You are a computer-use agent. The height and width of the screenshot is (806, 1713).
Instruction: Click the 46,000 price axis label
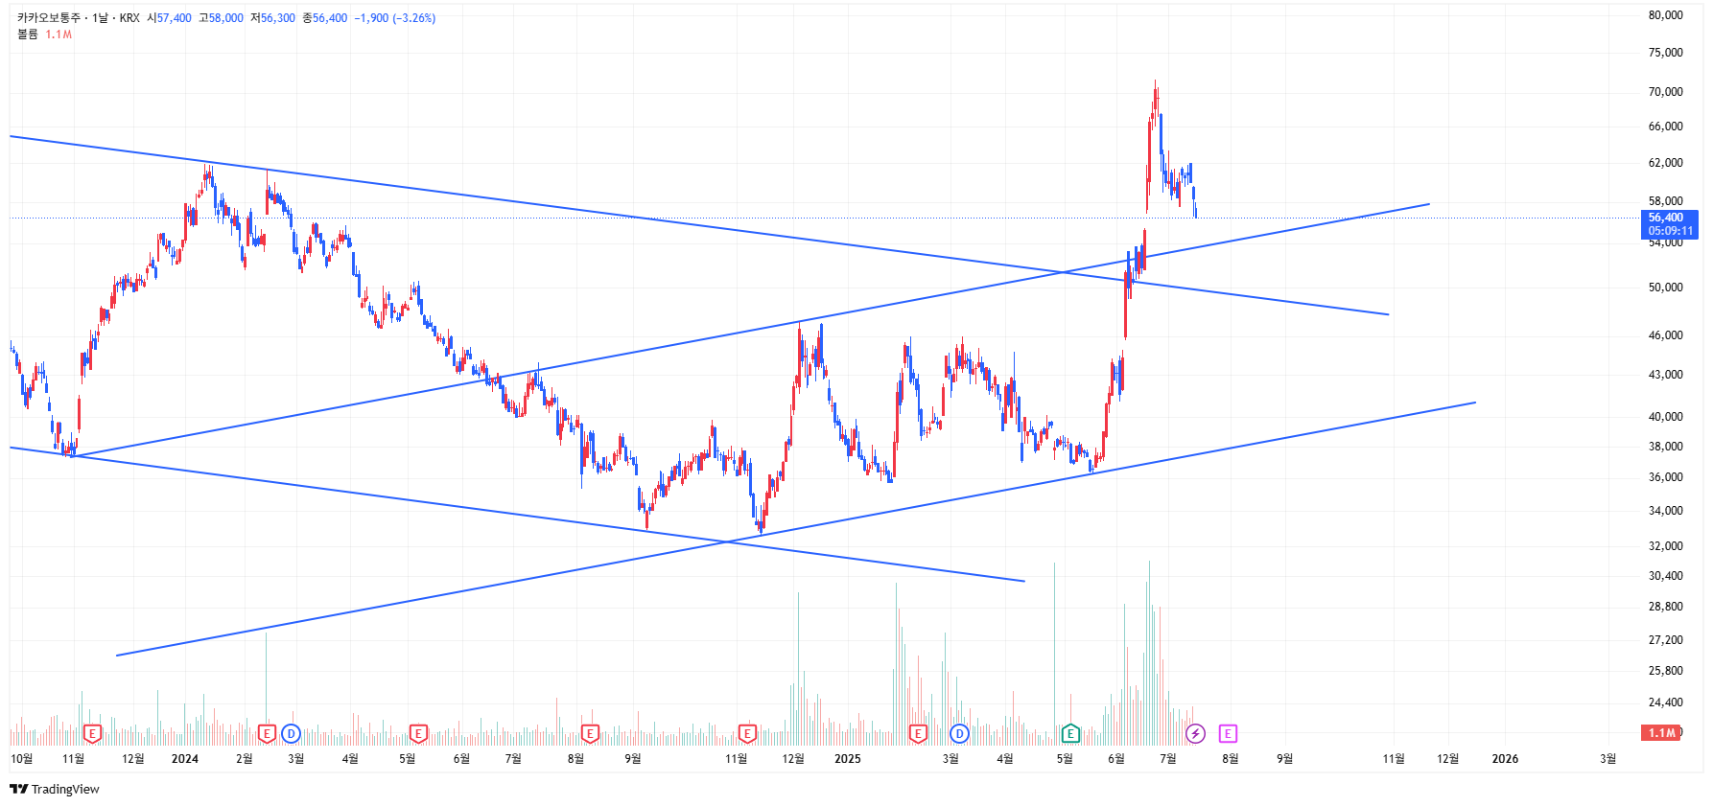point(1666,335)
